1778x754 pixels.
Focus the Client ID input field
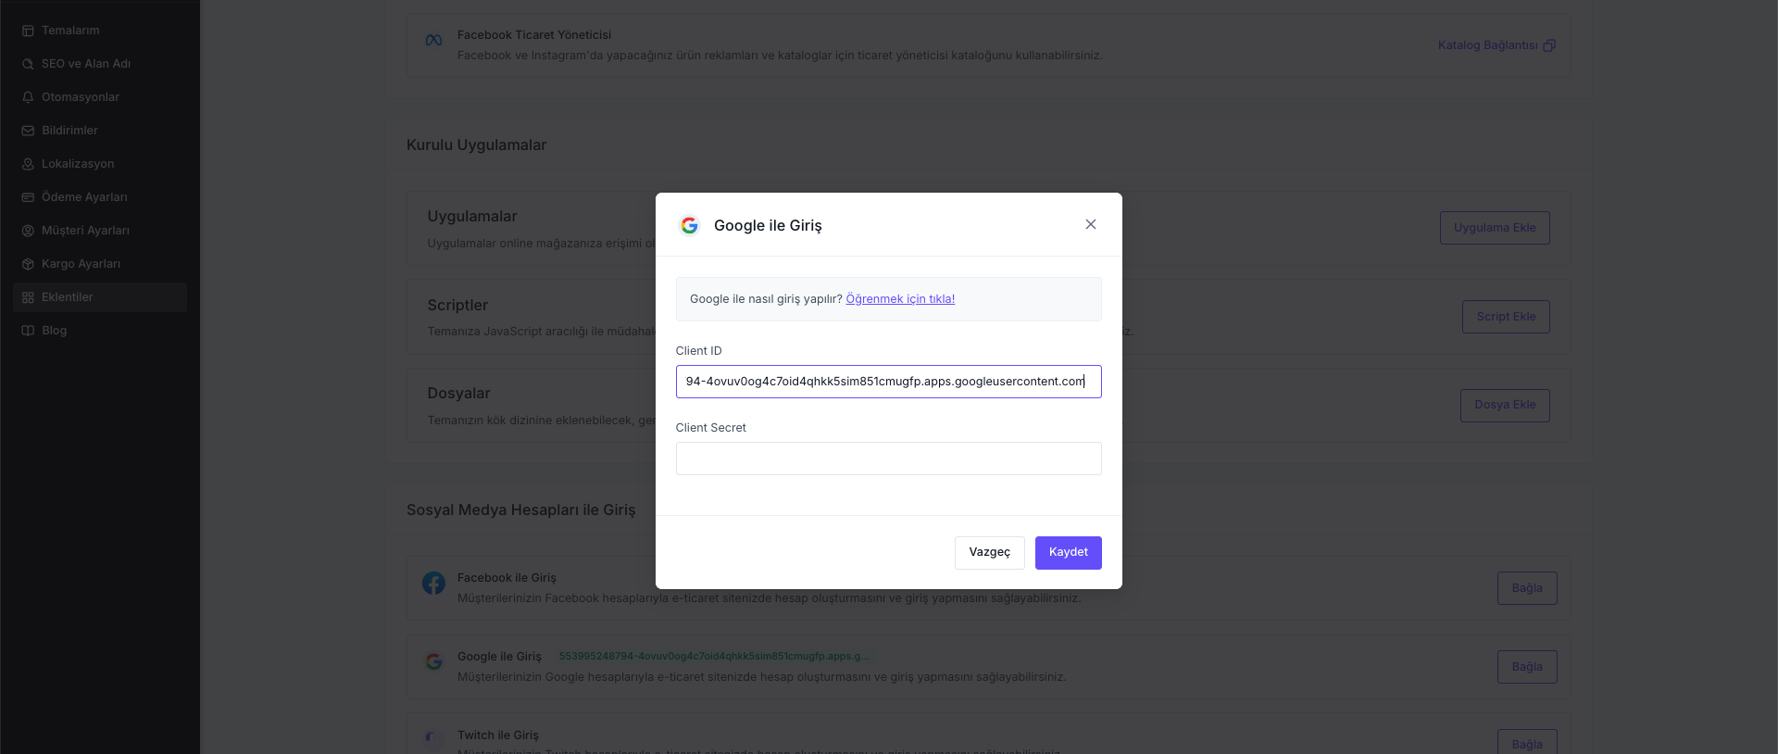tap(888, 382)
